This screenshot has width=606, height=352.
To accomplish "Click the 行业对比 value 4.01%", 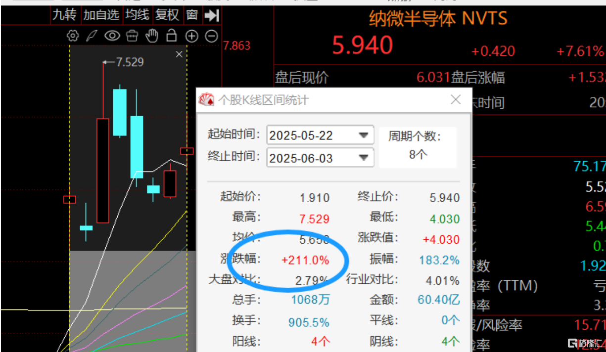I will click(443, 281).
